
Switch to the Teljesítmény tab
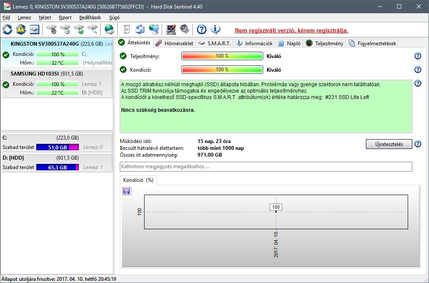325,43
